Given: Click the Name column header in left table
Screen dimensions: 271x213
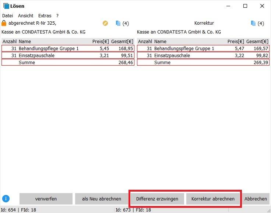Looking at the screenshot, I should 25,42.
